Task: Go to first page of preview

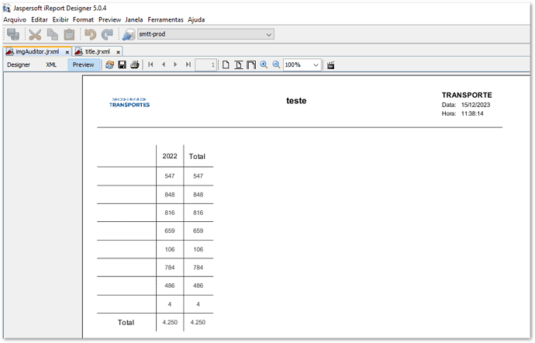Action: click(x=150, y=64)
